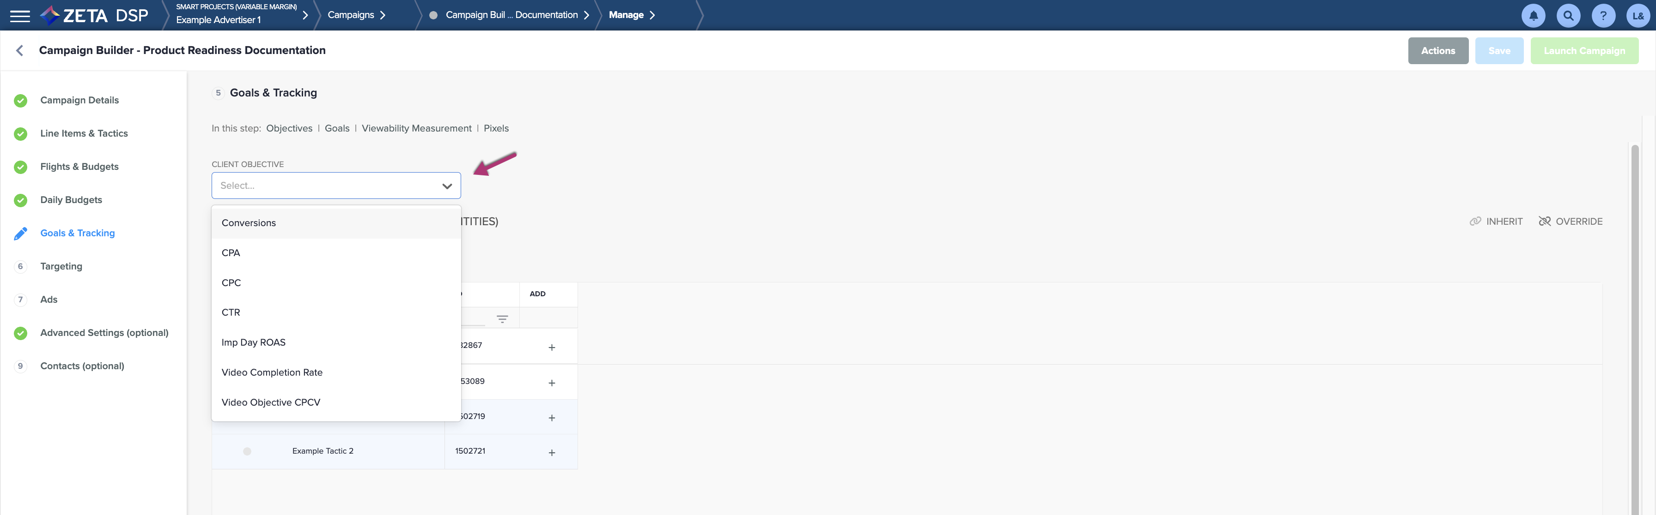
Task: Click the vertical page scrollbar
Action: click(1634, 321)
